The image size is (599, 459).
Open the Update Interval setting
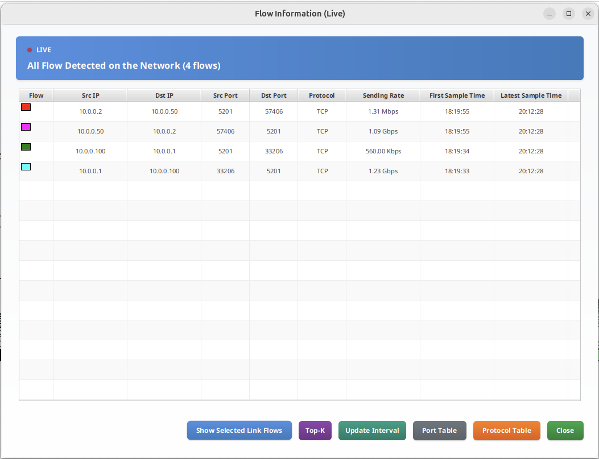point(372,431)
